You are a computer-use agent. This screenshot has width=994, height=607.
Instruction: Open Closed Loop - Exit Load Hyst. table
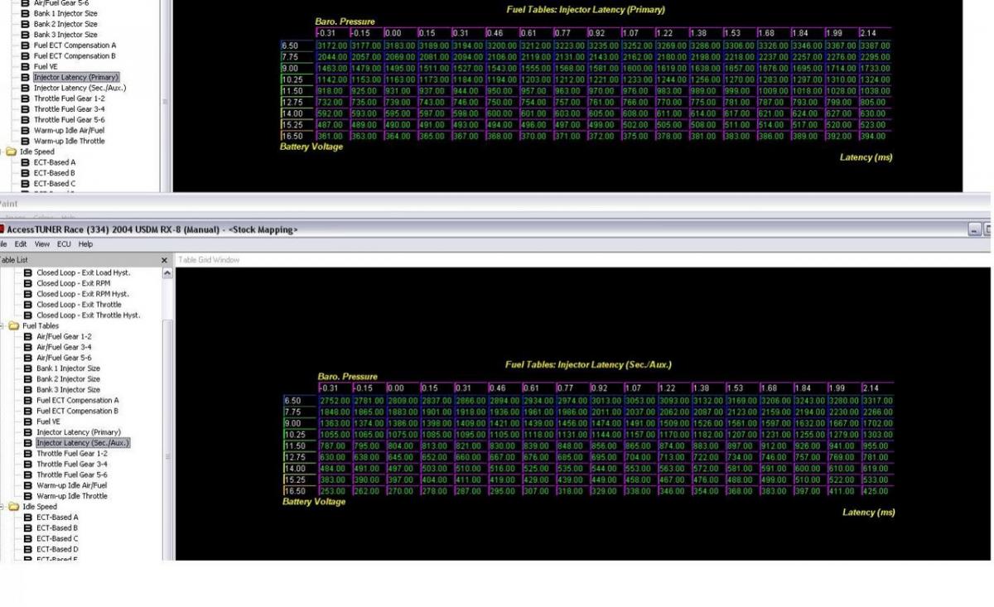click(84, 272)
